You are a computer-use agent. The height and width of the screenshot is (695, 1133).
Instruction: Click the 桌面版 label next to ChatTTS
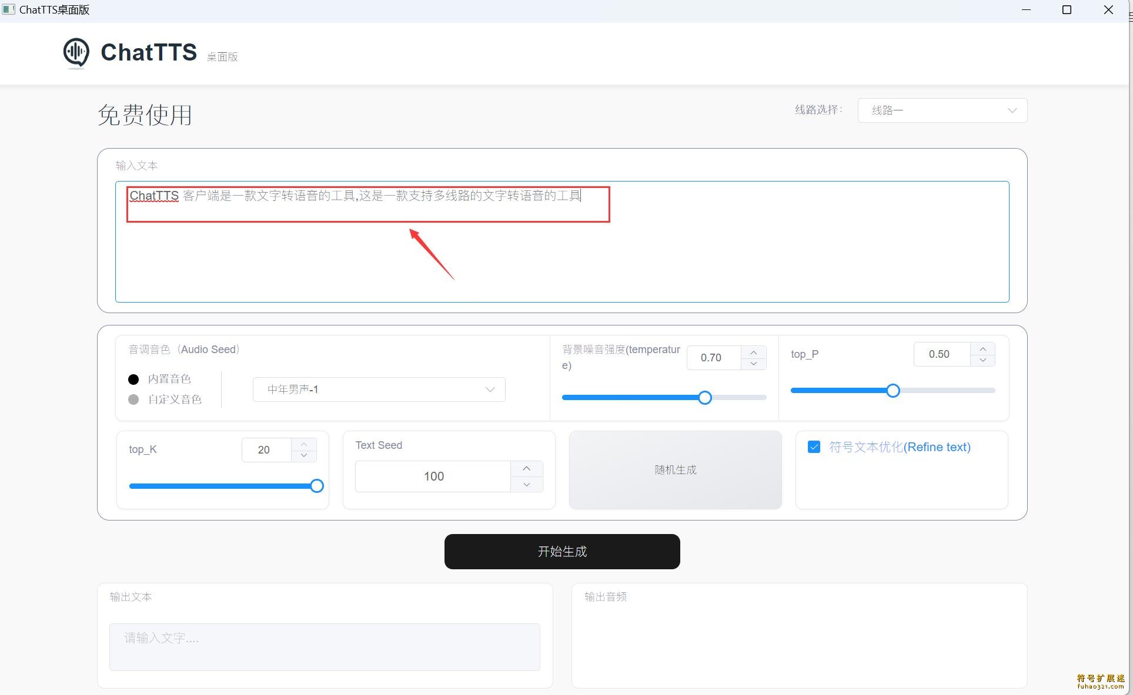pos(222,57)
